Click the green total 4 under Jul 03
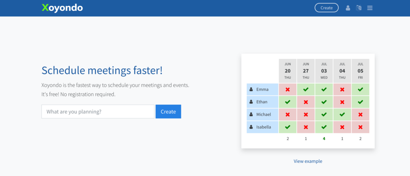Screen dimensions: 410x176 324,139
